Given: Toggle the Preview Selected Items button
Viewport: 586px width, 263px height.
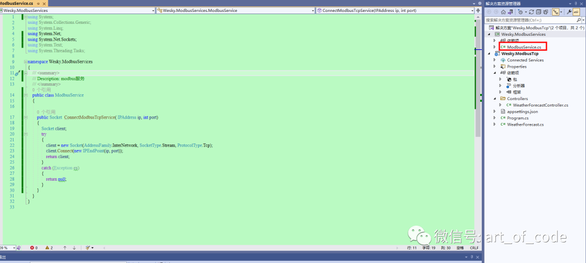Looking at the screenshot, I should tap(576, 12).
